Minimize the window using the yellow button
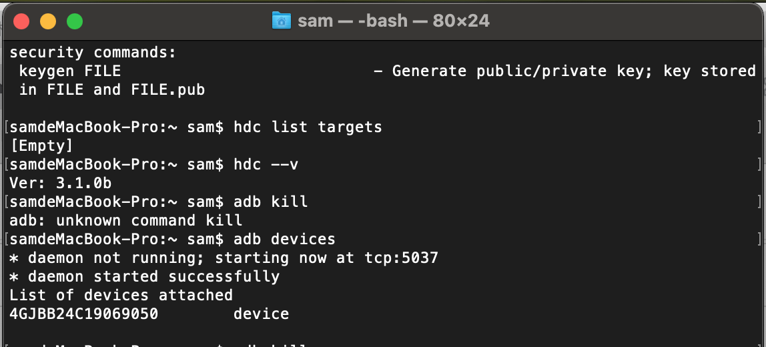766x347 pixels. (48, 21)
